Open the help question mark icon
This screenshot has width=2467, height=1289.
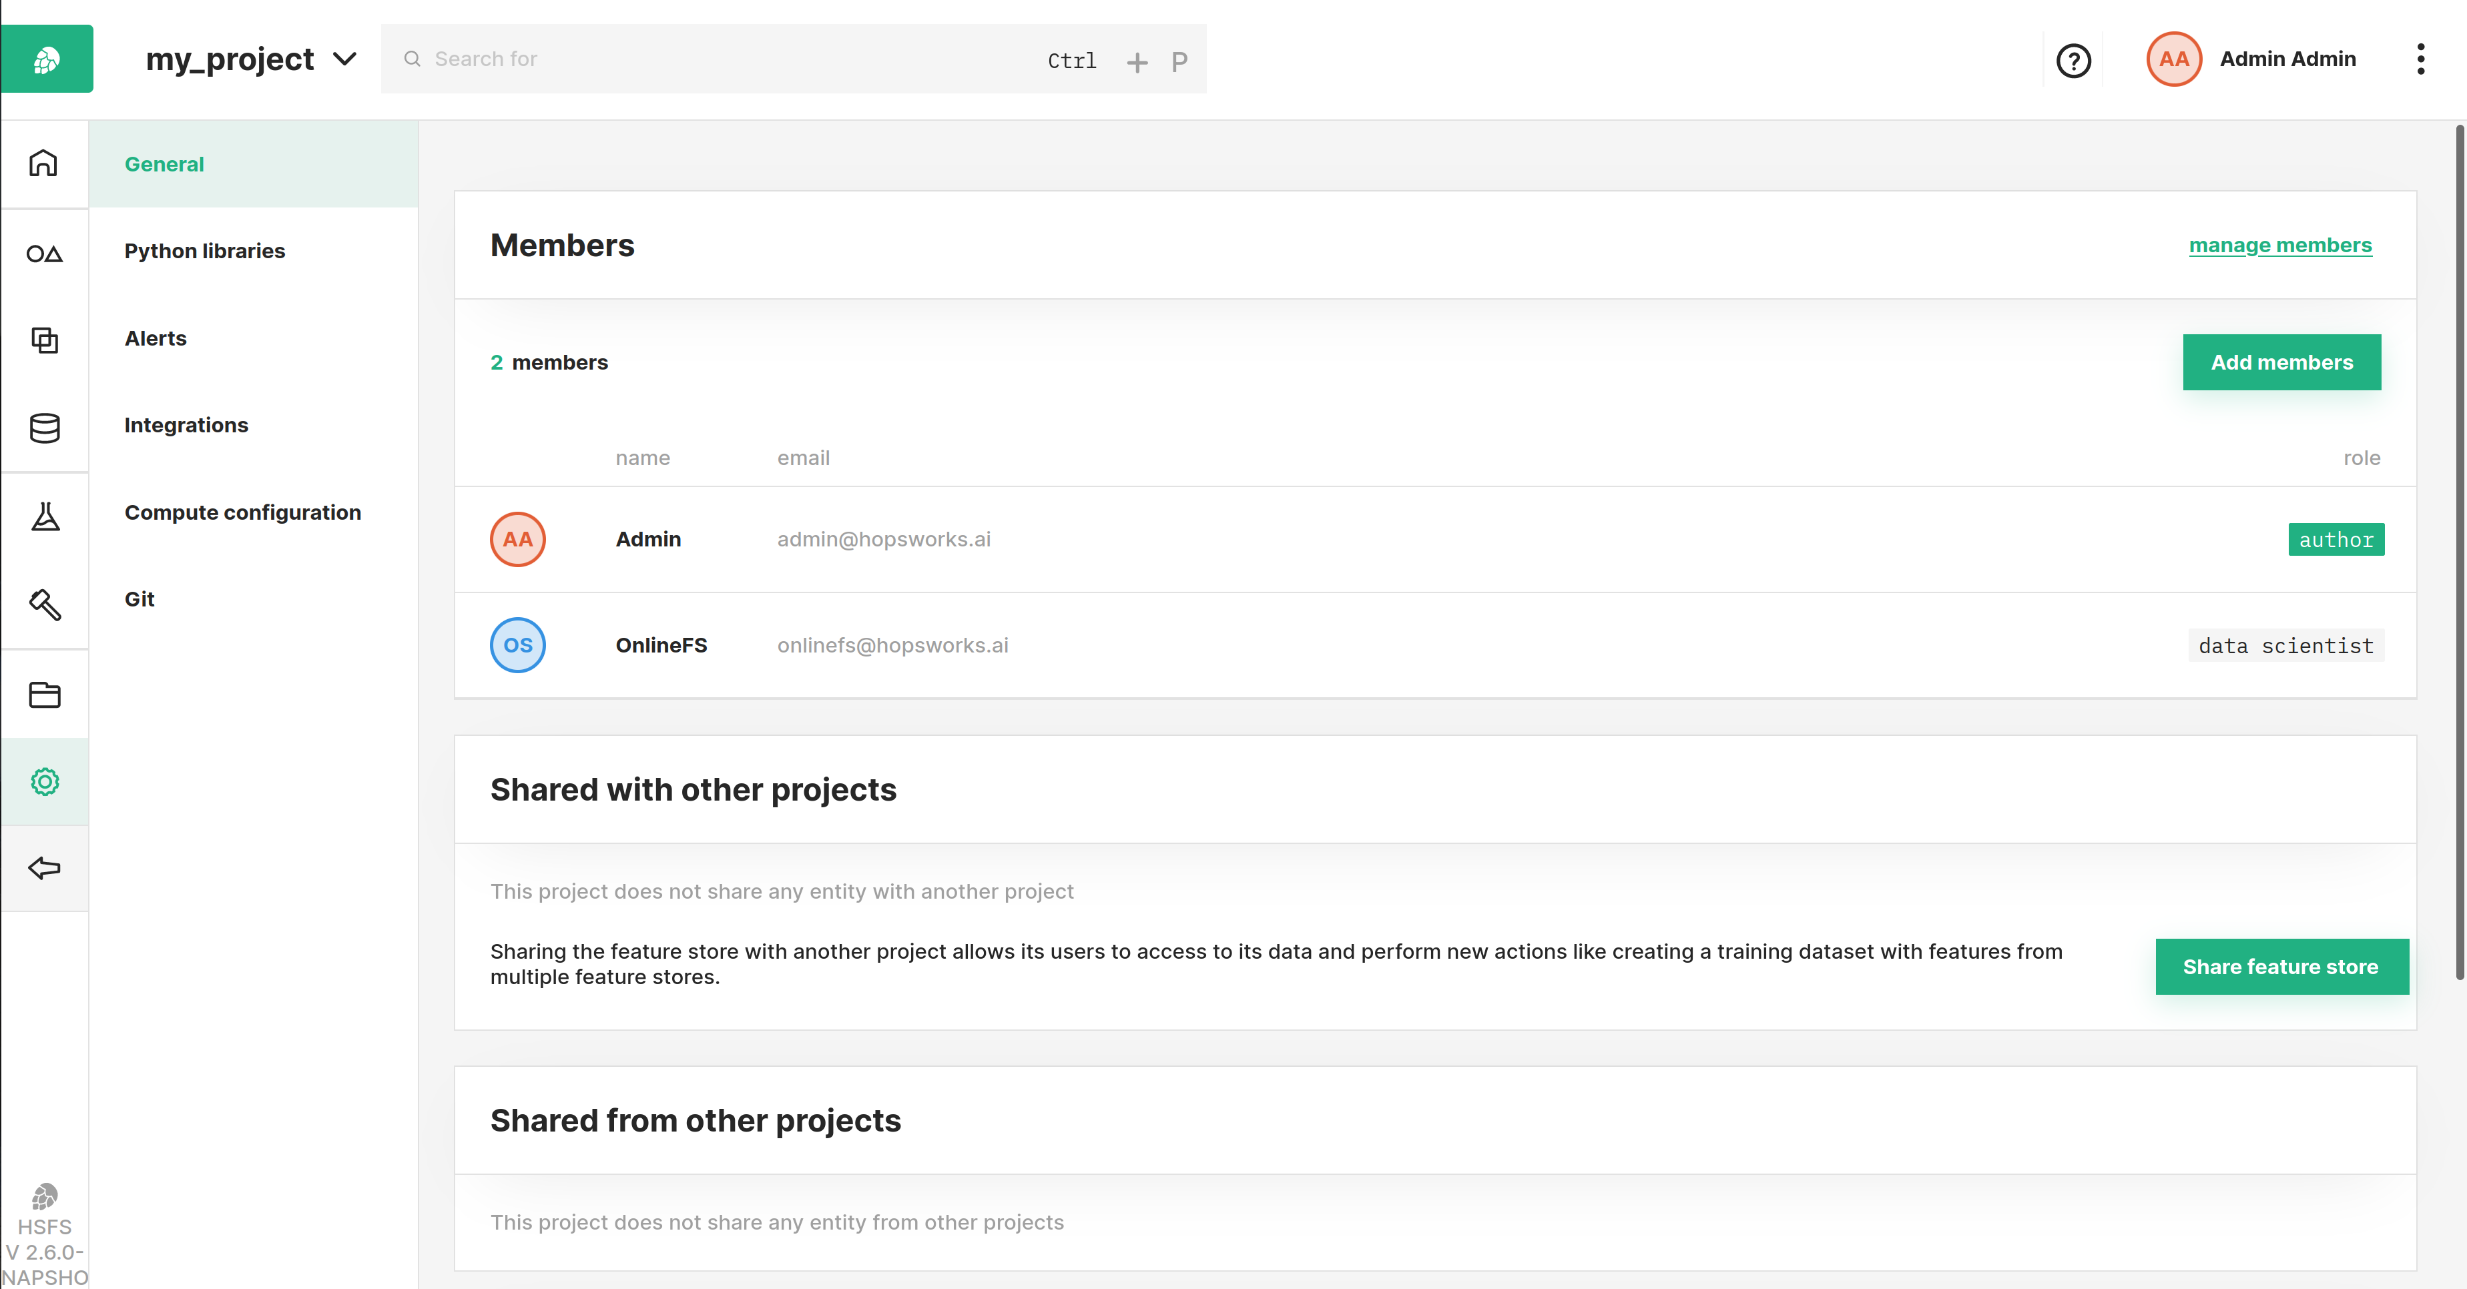2073,60
